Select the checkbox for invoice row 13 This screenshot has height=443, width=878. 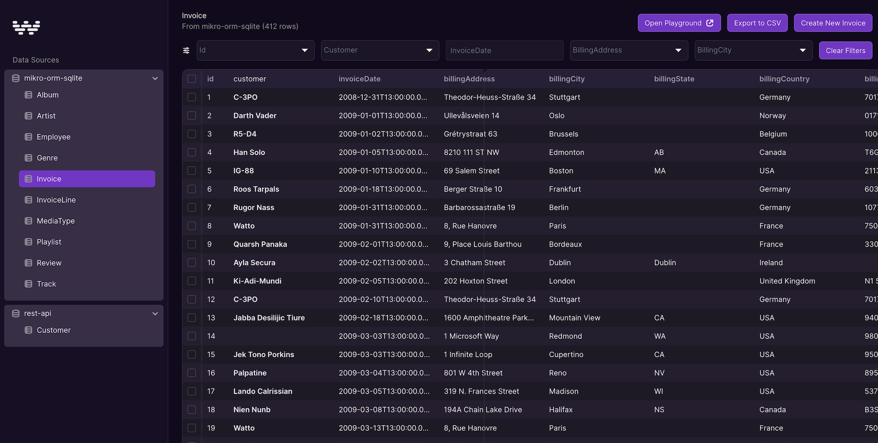[x=192, y=318]
